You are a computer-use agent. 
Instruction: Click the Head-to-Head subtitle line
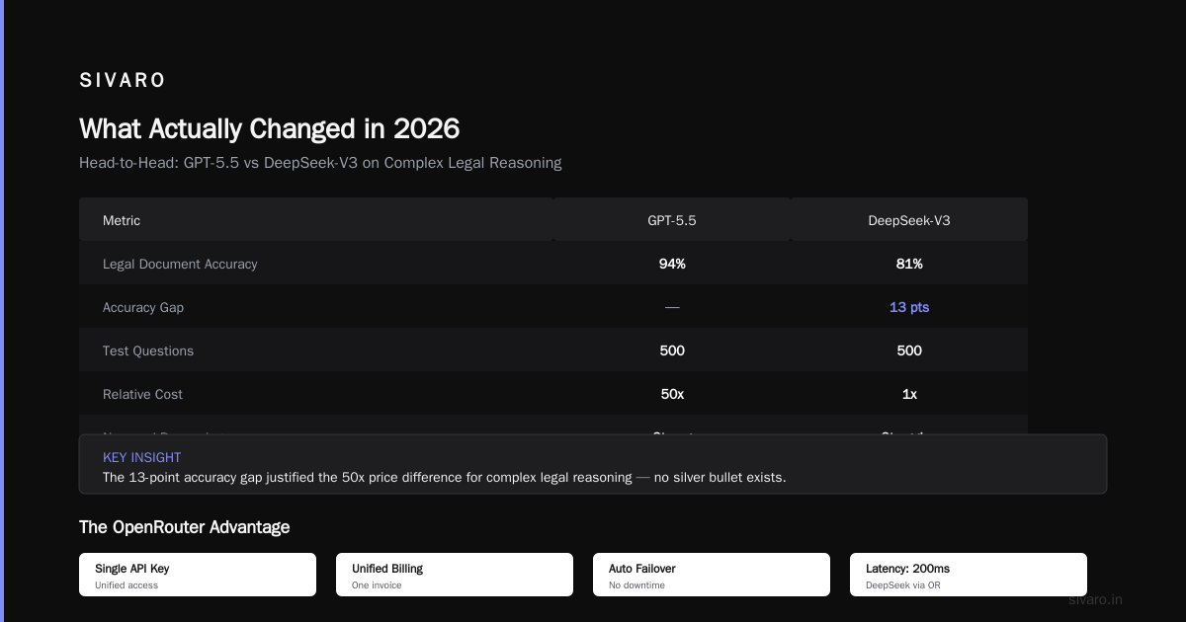320,163
